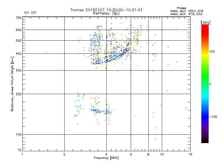This screenshot has width=224, height=168.
Task: Click the '6' frequency axis label
Action: 131,154
